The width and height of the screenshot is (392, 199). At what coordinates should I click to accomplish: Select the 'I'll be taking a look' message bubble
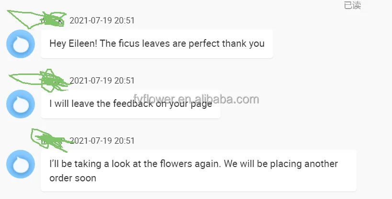[199, 171]
